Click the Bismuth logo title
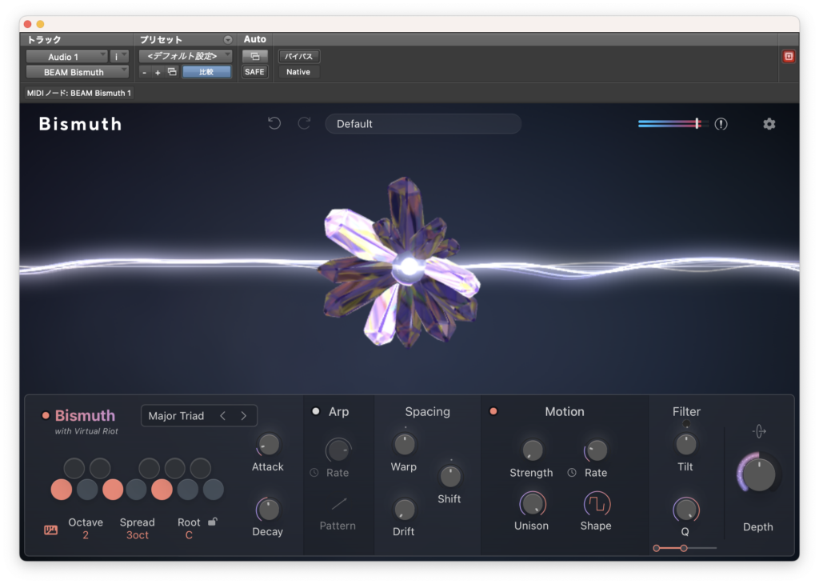Screen dimensions: 819x584 [81, 124]
